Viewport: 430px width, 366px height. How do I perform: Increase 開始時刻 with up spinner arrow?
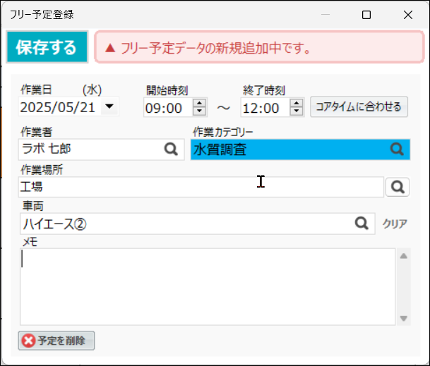pos(199,103)
